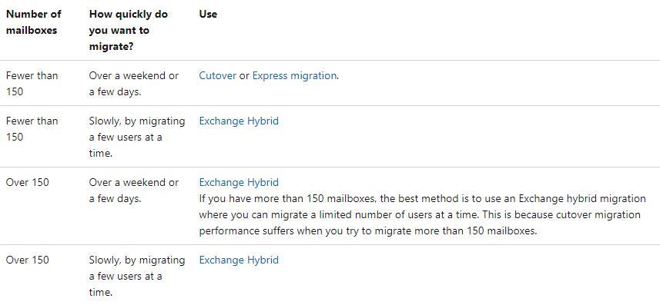Click the "Number of mailboxes" column header
The image size is (660, 305).
point(34,22)
